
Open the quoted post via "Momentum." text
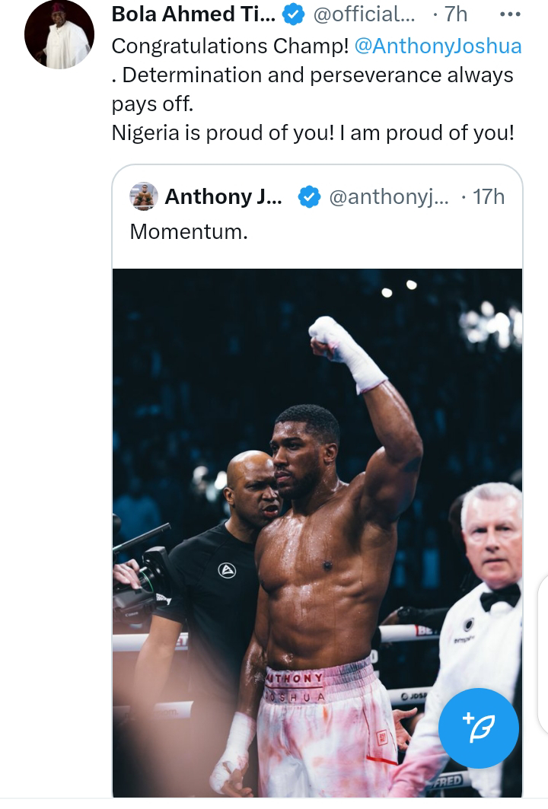(x=189, y=231)
